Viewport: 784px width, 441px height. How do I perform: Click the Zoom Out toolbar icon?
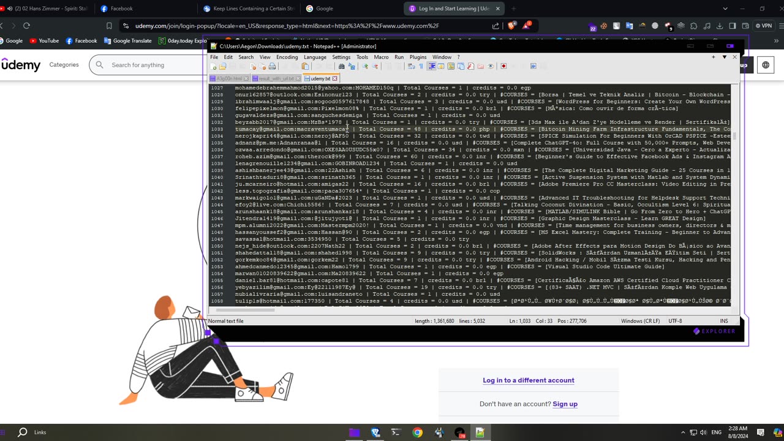pyautogui.click(x=375, y=66)
